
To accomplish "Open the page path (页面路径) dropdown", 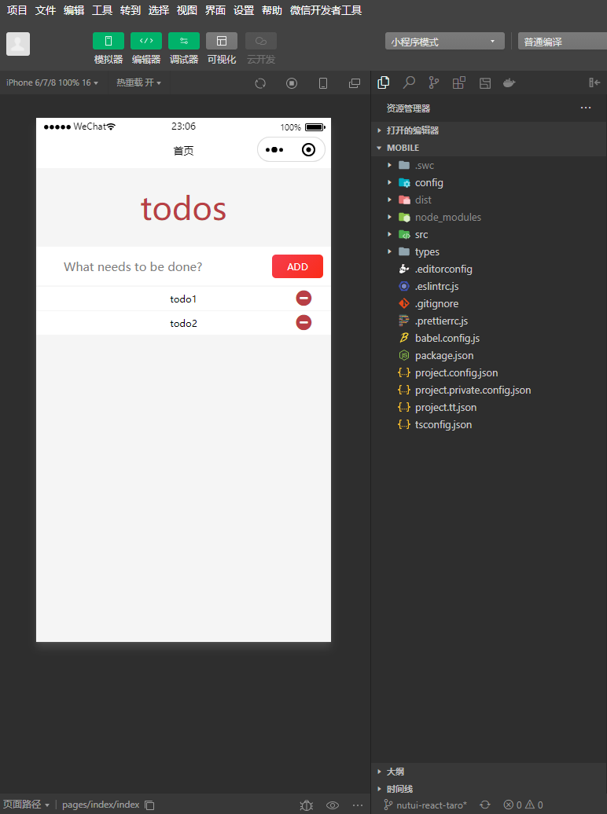I will pos(26,805).
